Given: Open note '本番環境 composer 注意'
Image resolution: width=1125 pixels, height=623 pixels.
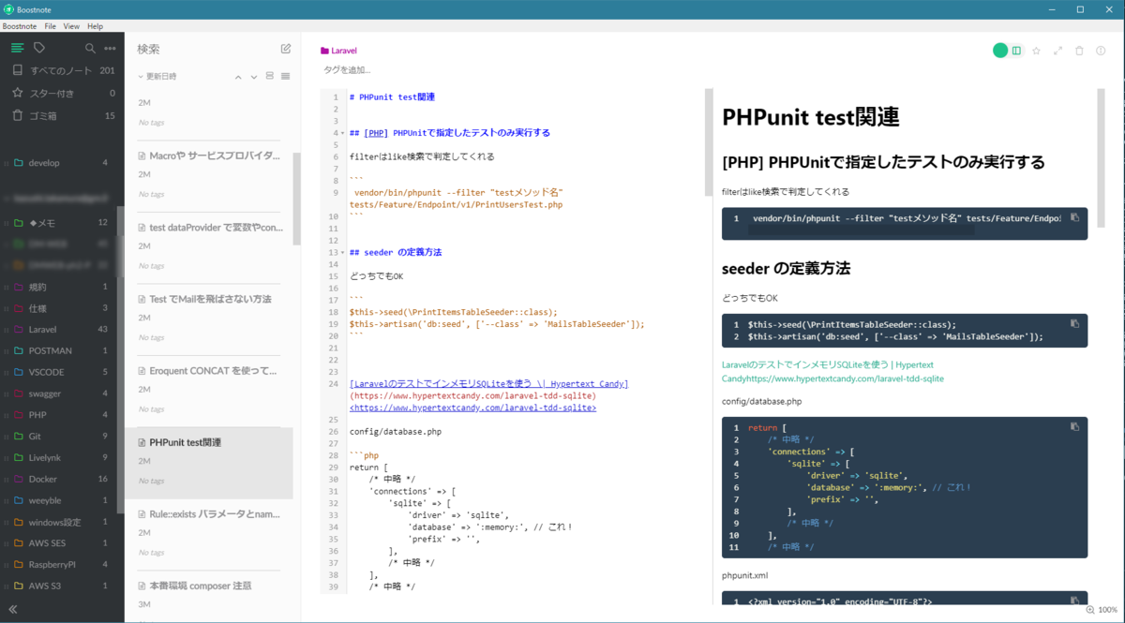Looking at the screenshot, I should click(x=209, y=597).
